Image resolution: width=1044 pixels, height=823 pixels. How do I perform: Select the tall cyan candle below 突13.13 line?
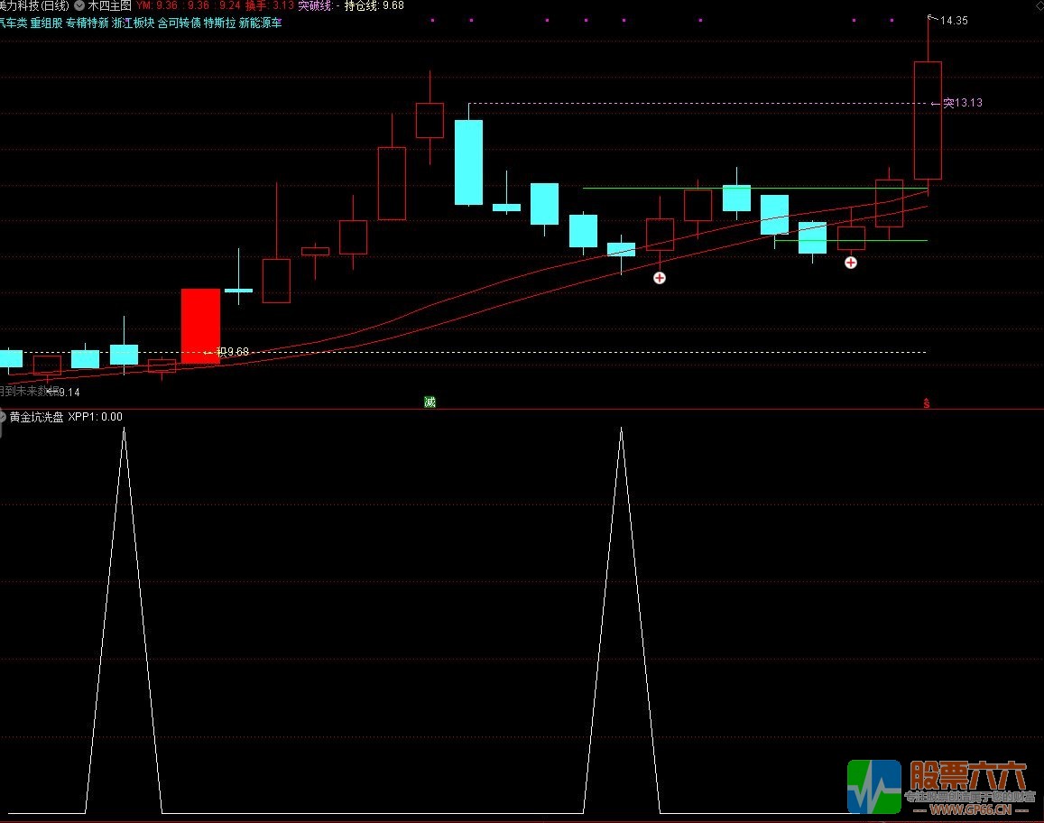[x=468, y=162]
